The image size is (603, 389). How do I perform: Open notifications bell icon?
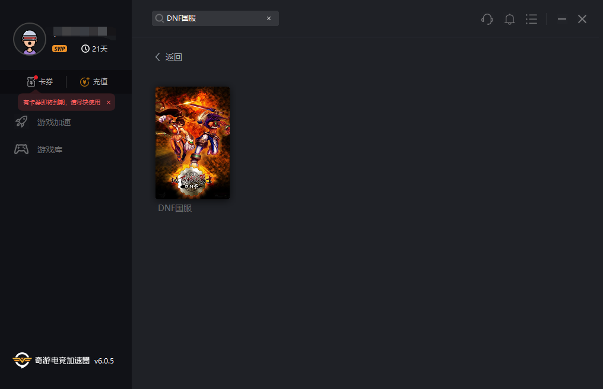510,19
